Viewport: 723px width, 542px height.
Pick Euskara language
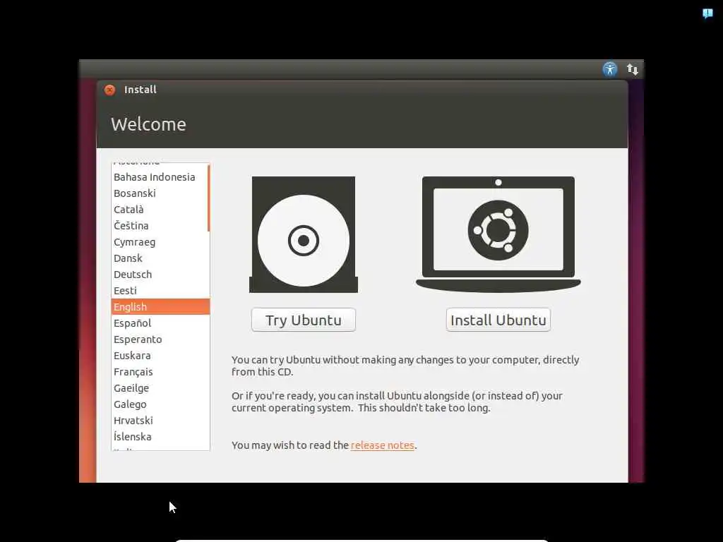point(160,356)
